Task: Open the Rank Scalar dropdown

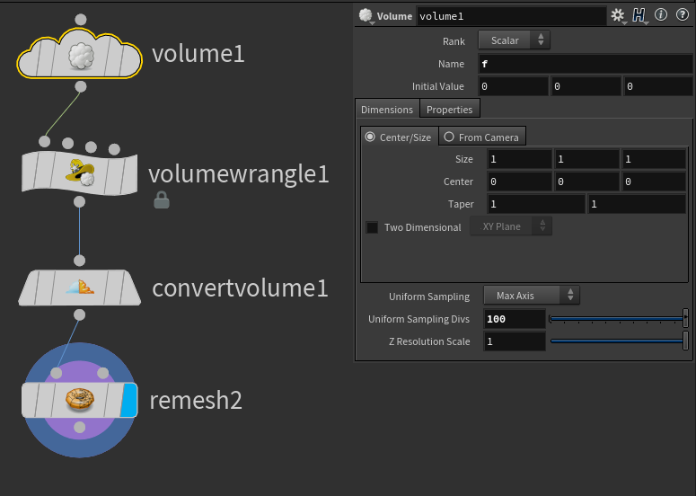Action: pos(514,40)
